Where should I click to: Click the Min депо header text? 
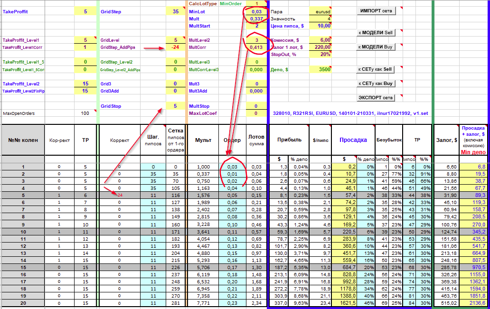[x=473, y=152]
